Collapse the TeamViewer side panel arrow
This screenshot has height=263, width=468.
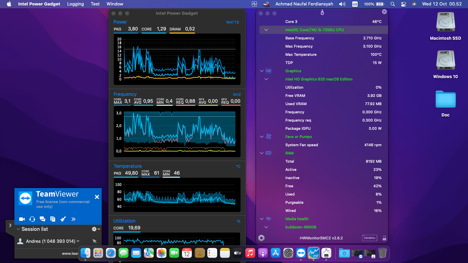pyautogui.click(x=10, y=225)
